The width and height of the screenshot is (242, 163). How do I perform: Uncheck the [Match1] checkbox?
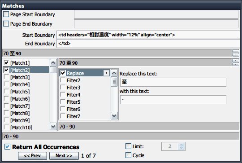pyautogui.click(x=6, y=62)
